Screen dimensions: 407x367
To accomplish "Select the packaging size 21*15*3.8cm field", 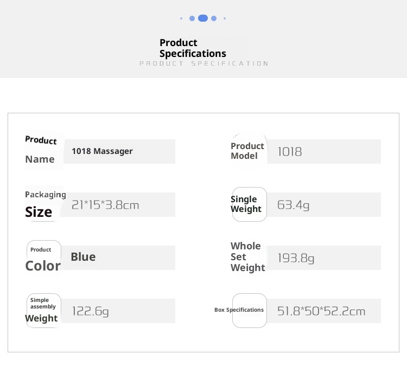I will tap(120, 204).
